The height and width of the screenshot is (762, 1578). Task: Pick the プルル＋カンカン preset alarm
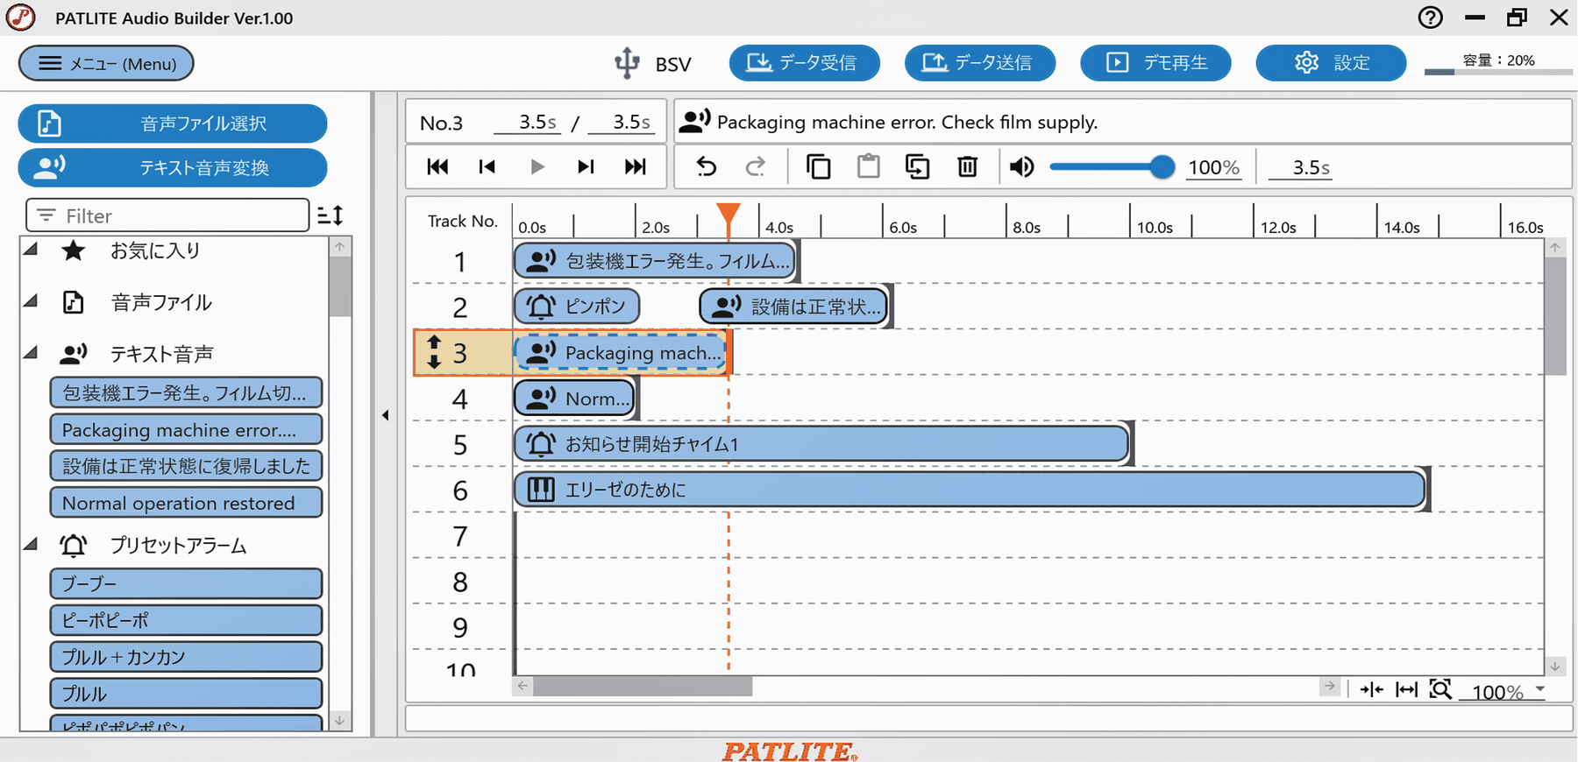186,657
